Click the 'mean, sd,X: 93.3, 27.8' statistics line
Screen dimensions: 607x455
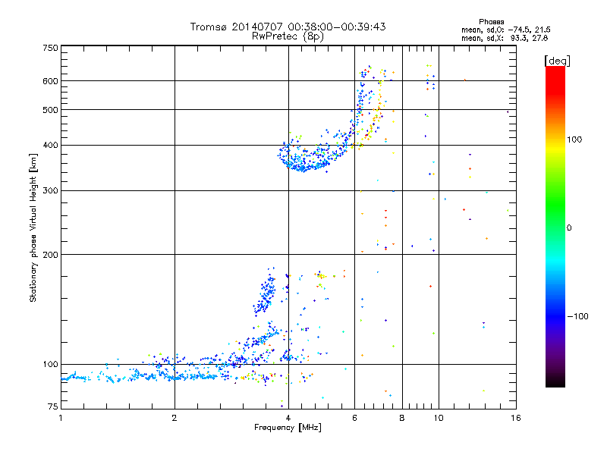505,38
